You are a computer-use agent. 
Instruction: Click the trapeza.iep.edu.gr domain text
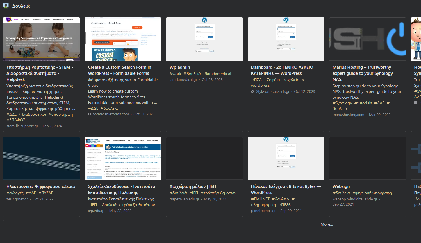click(x=184, y=199)
